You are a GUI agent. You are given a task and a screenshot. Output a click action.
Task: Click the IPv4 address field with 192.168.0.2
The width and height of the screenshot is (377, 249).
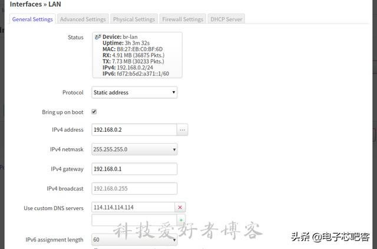[x=134, y=130]
